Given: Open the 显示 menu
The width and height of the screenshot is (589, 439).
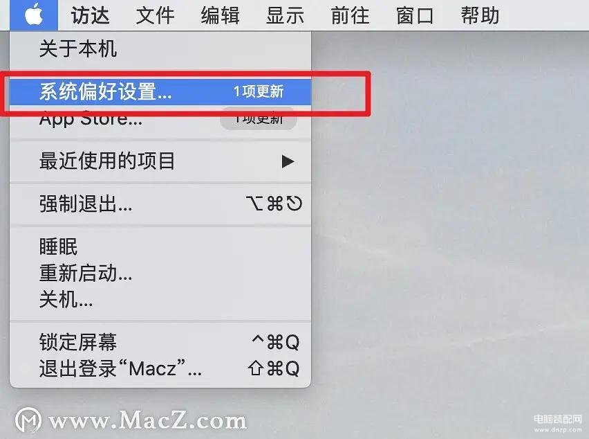Looking at the screenshot, I should 285,15.
